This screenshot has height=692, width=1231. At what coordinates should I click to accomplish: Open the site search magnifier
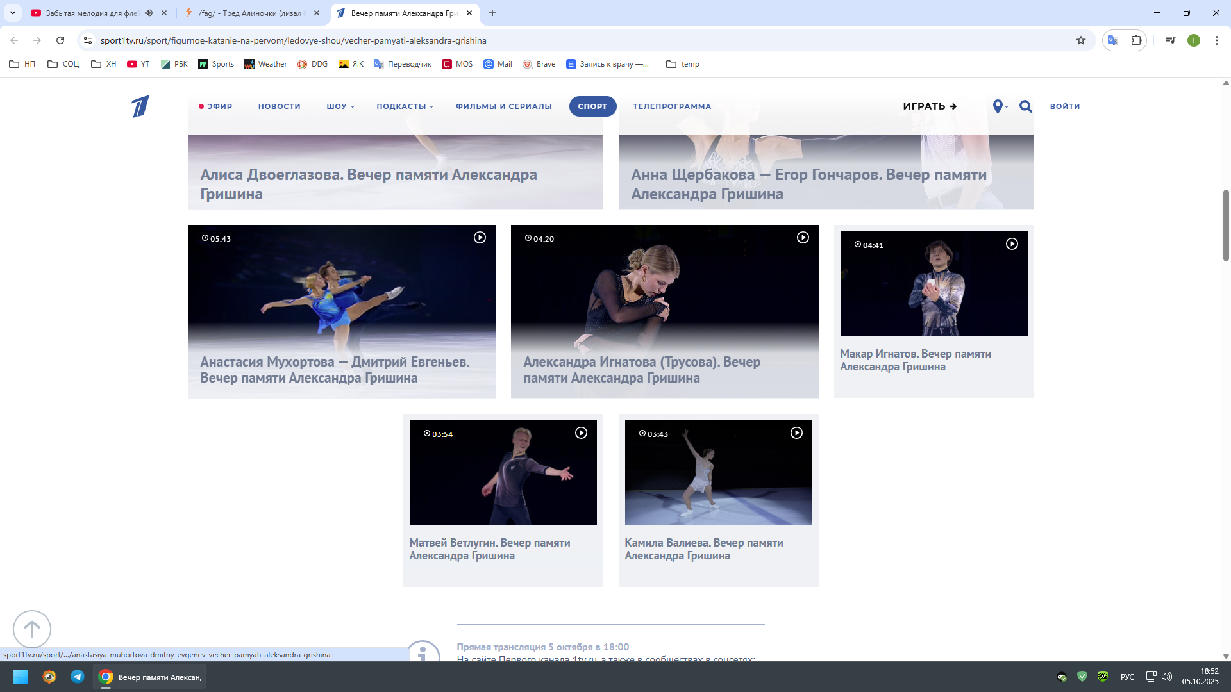[x=1025, y=106]
